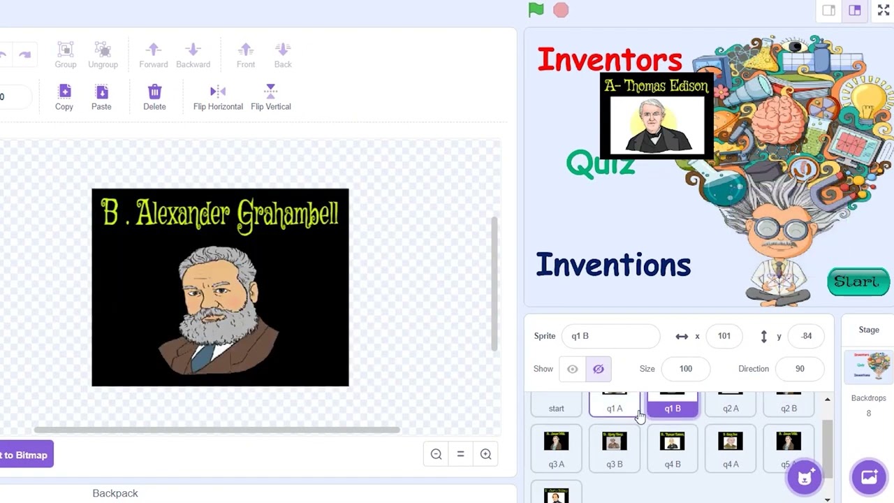Image resolution: width=894 pixels, height=503 pixels.
Task: Stop the project with red stop button
Action: point(561,10)
